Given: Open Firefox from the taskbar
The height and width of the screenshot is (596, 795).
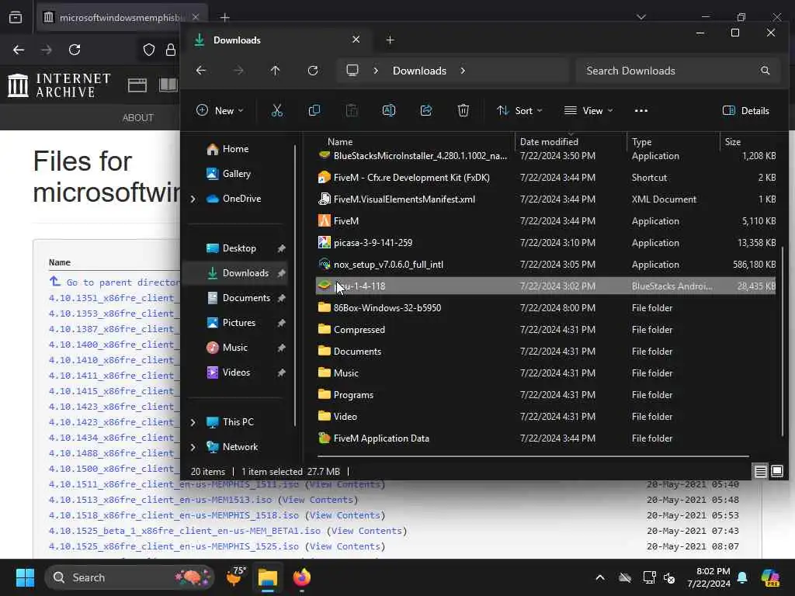Looking at the screenshot, I should pos(302,577).
